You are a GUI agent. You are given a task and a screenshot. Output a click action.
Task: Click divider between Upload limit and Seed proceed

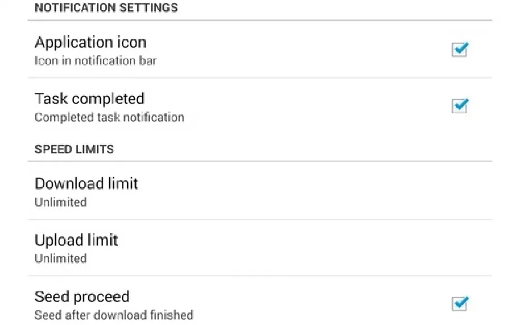(260, 276)
